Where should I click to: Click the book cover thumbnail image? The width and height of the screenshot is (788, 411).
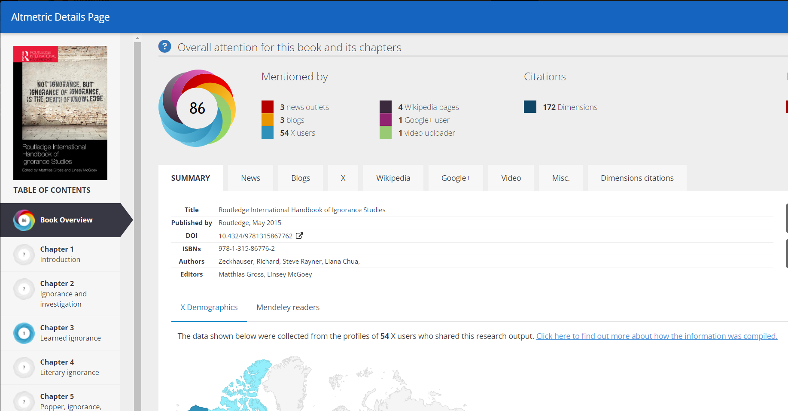tap(60, 113)
